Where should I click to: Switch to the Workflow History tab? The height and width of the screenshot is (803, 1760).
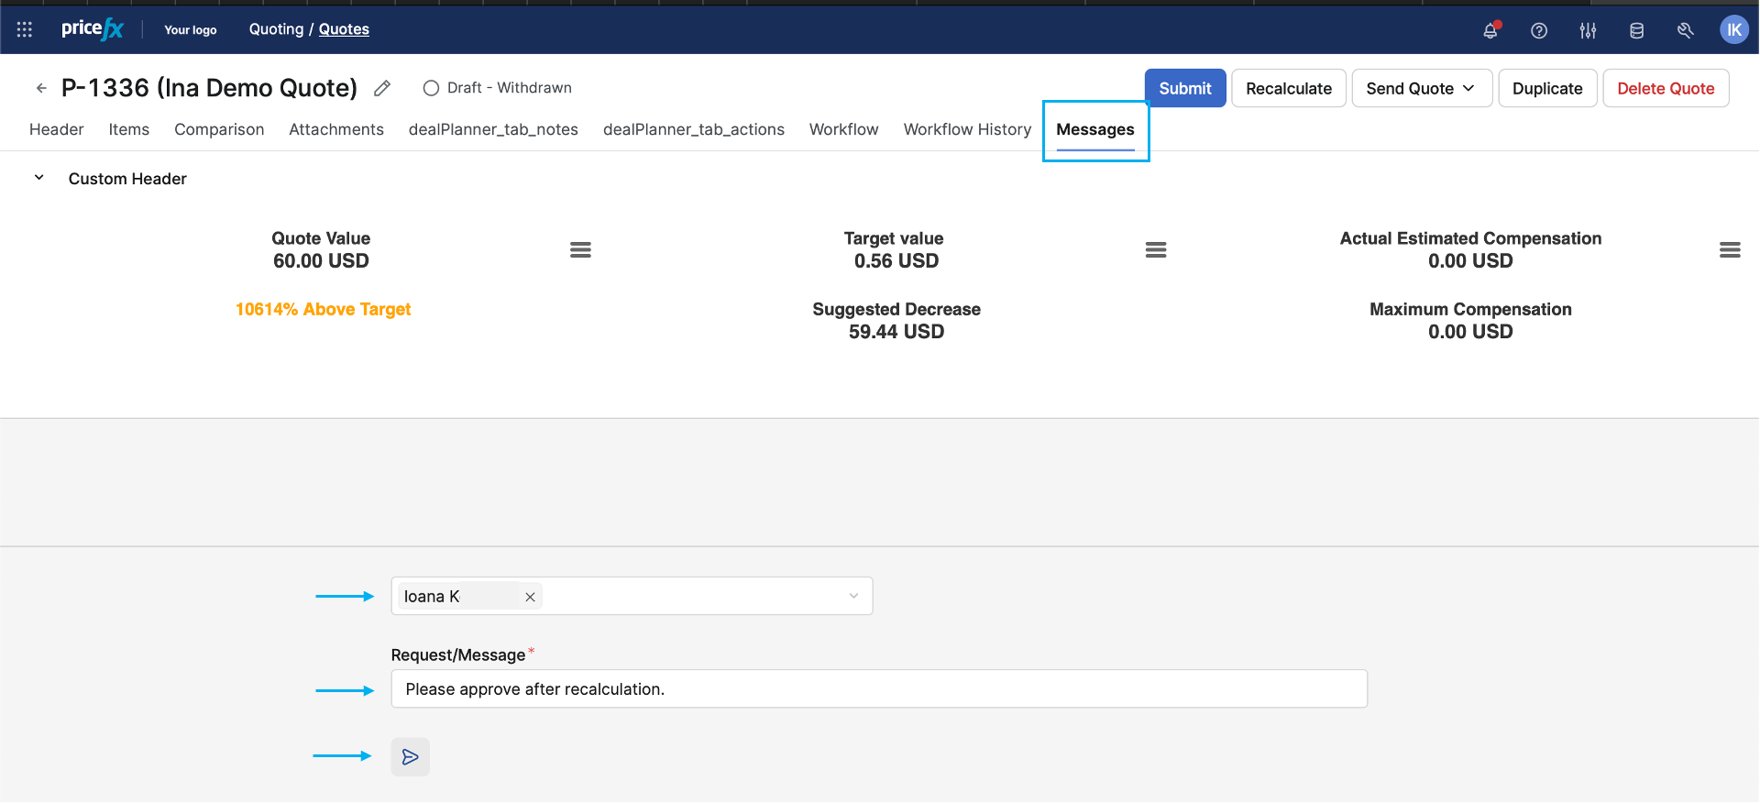(967, 129)
